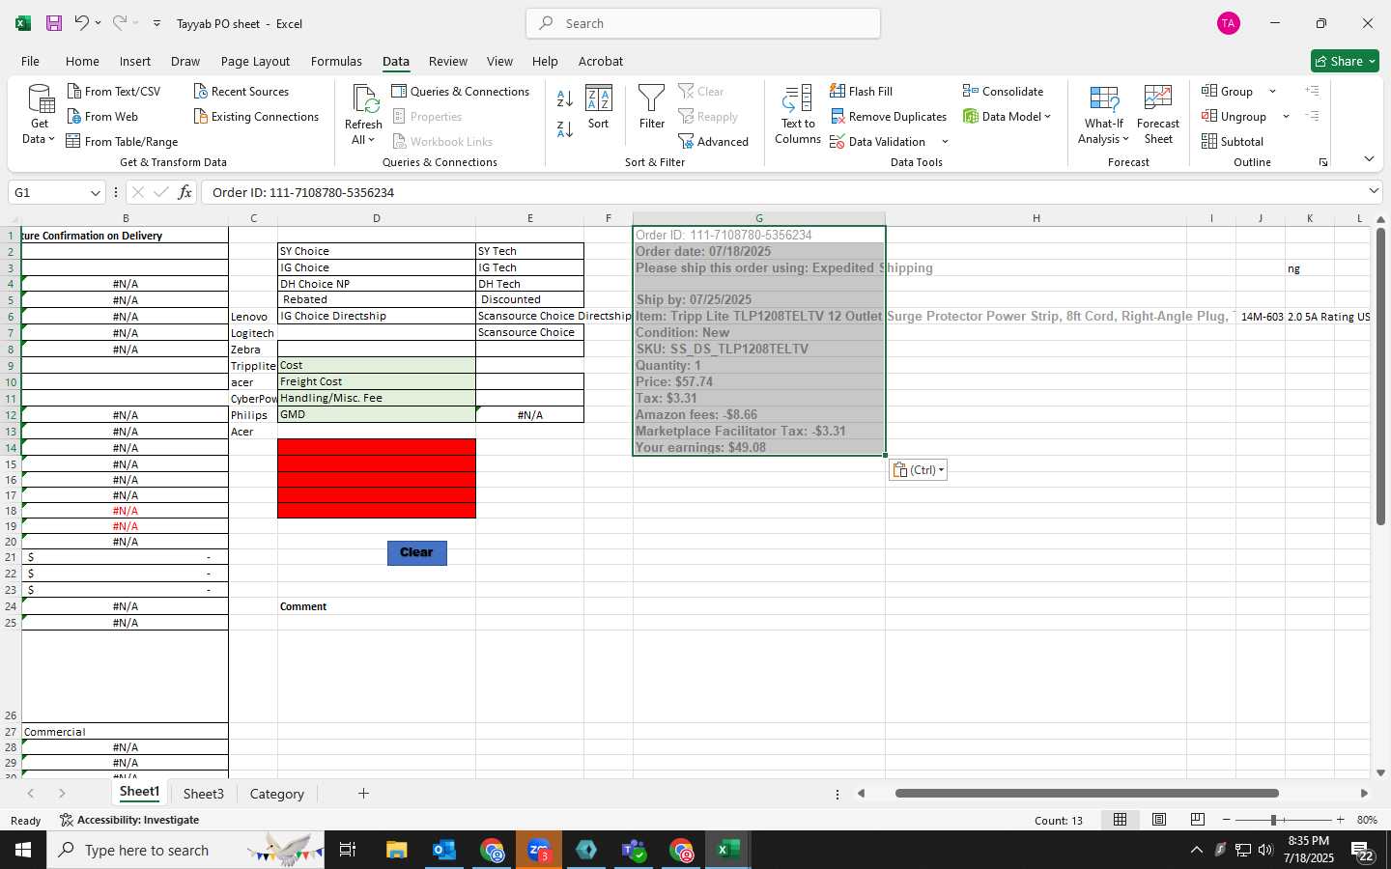Add a new sheet with plus button

coord(363,794)
